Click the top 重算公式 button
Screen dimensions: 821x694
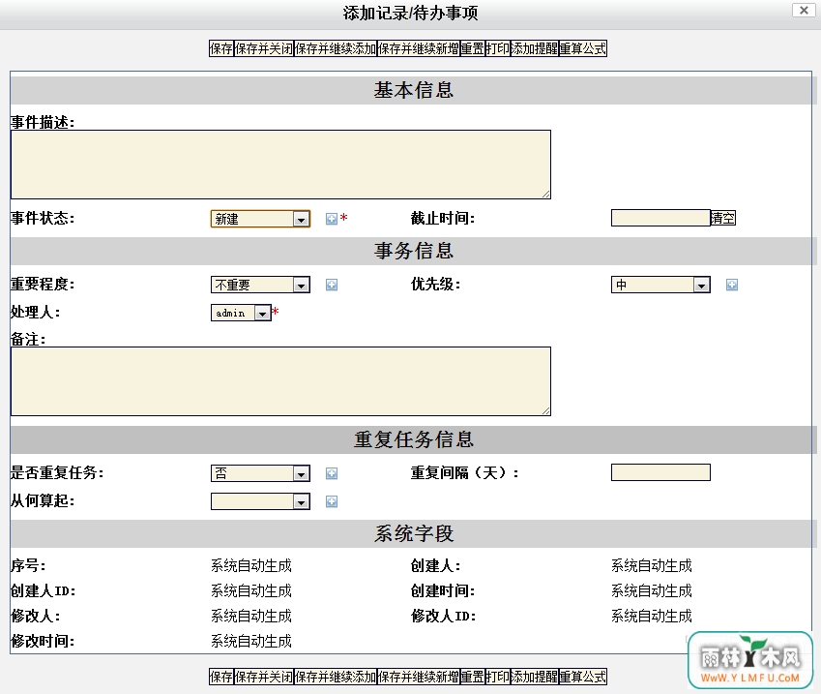pyautogui.click(x=583, y=48)
